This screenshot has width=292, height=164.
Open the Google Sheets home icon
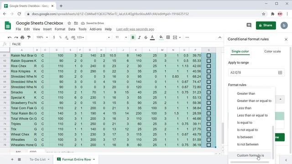click(8, 26)
